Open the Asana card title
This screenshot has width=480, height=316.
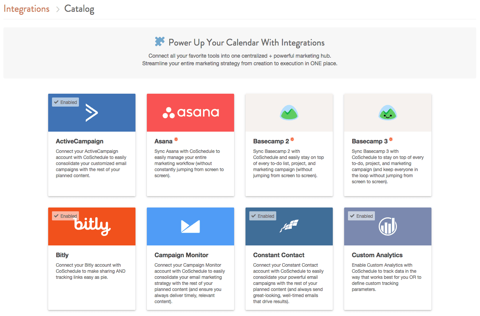point(164,141)
